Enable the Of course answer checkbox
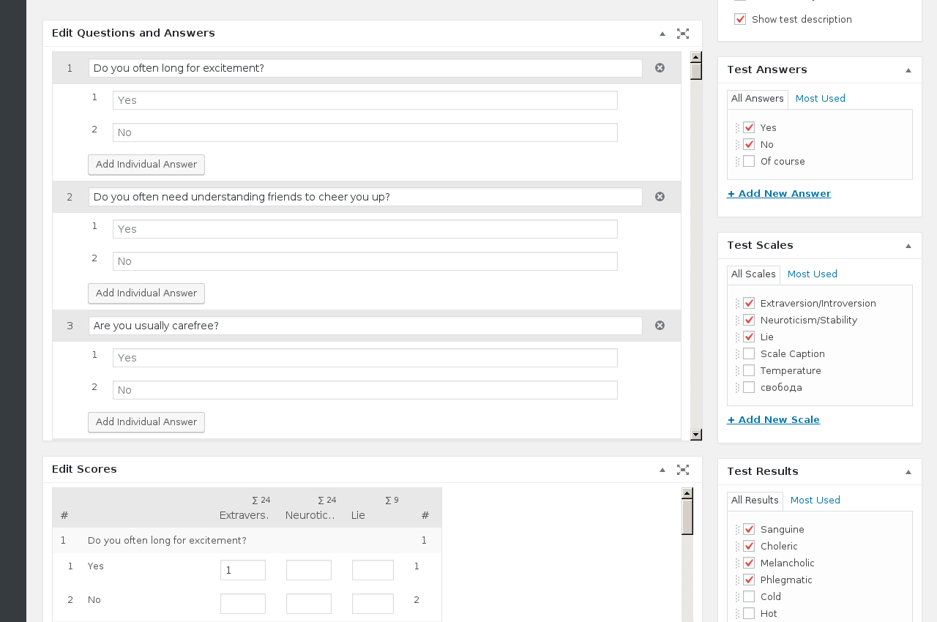Viewport: 937px width, 622px height. 749,162
